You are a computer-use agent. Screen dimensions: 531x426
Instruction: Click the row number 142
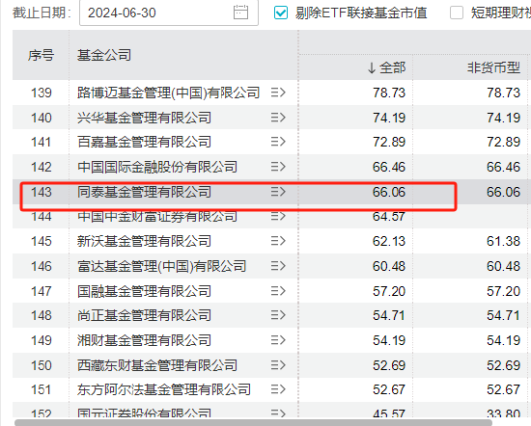pyautogui.click(x=42, y=167)
